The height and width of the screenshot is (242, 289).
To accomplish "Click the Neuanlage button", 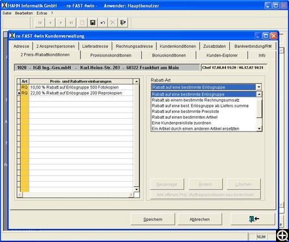I will click(167, 184).
